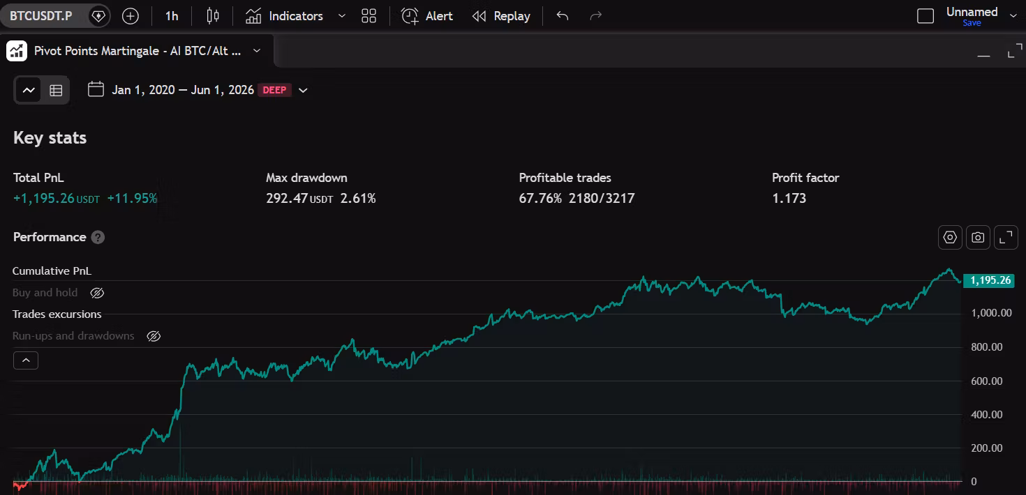Image resolution: width=1026 pixels, height=495 pixels.
Task: Click the Profit factor label
Action: 805,178
